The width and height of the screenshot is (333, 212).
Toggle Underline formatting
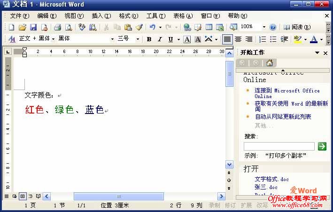pos(170,39)
